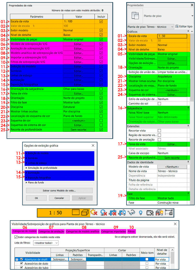The image size is (196, 271).
Task: Open the Categorias importadas tab
Action: click(x=113, y=231)
